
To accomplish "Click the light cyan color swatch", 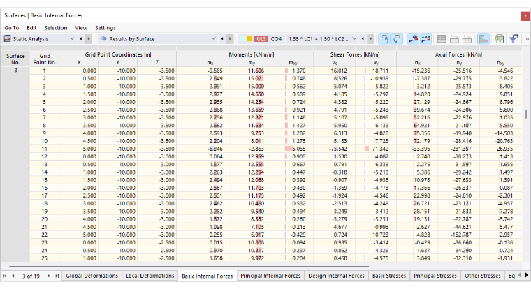I will (243, 39).
